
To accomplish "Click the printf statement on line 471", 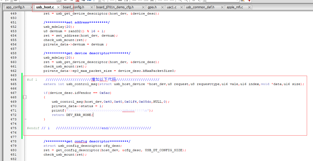I will tap(103, 110).
